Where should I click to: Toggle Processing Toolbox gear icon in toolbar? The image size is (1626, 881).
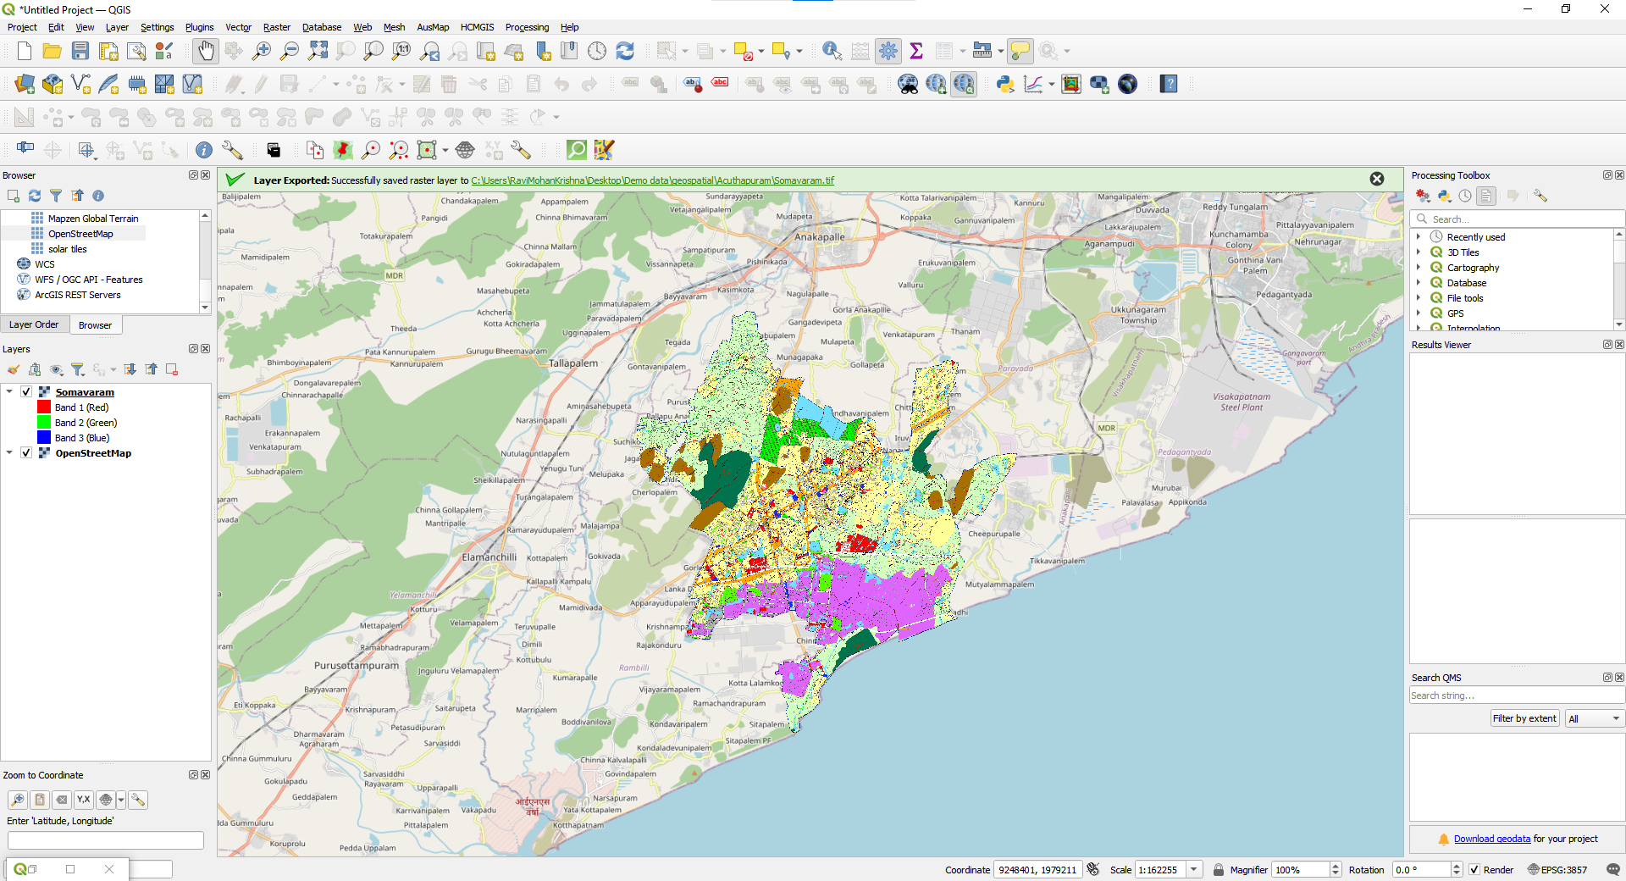click(888, 51)
